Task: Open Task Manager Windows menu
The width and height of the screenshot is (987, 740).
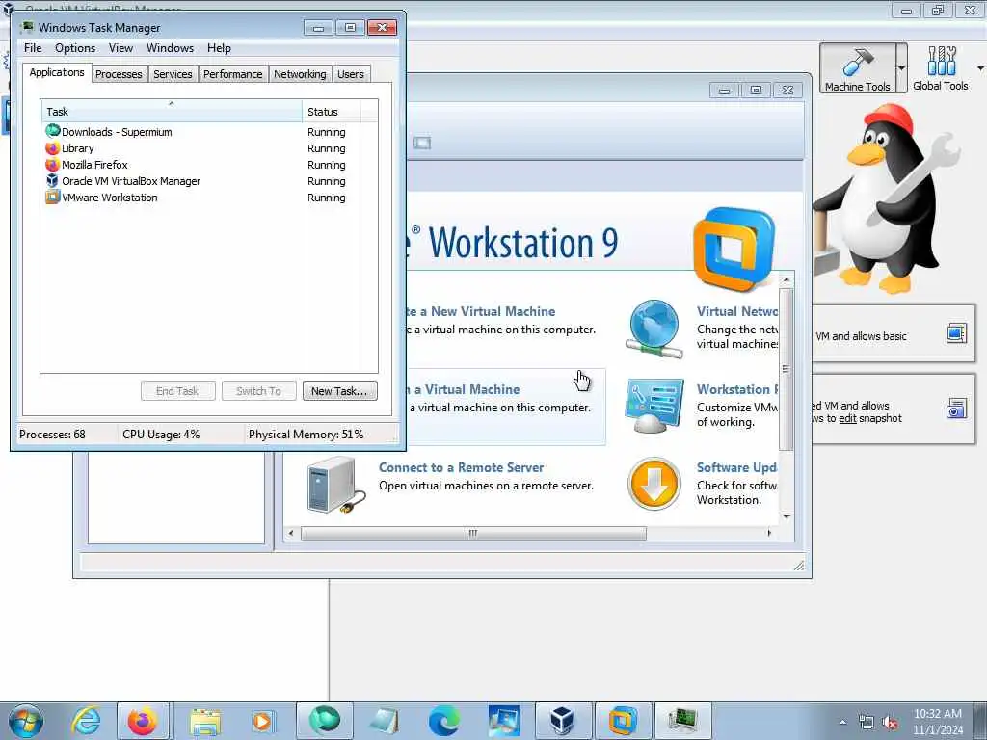Action: click(170, 48)
